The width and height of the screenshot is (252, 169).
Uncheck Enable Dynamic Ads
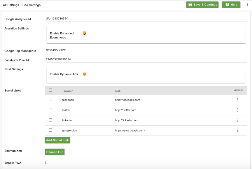click(85, 74)
